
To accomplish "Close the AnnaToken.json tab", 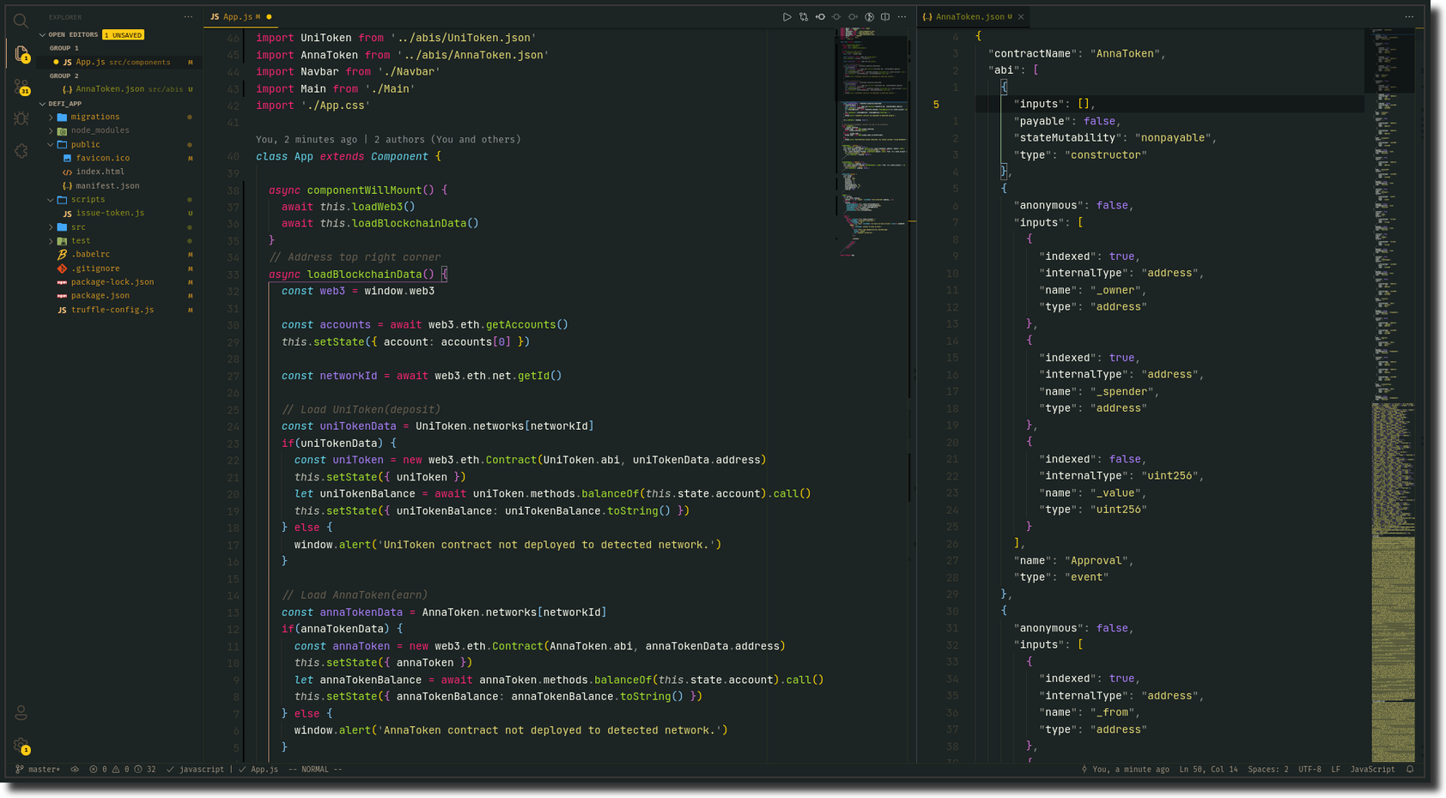I will click(1021, 17).
